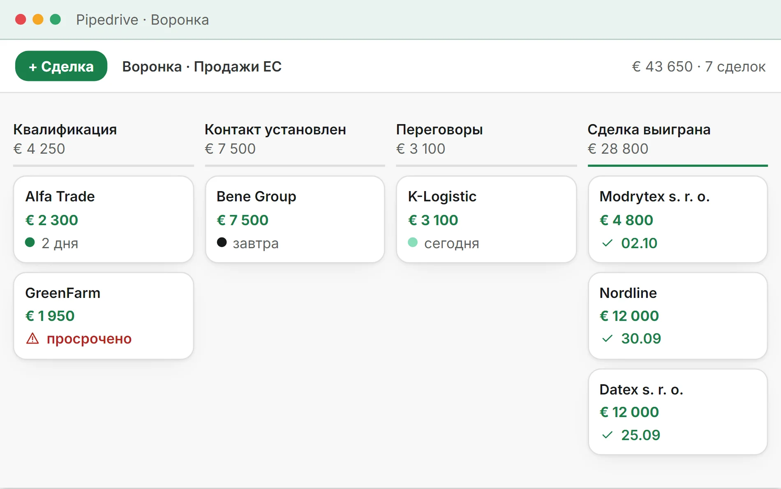Click the € 4 250 Квалификация stage total
Viewport: 781px width, 489px height.
[39, 148]
